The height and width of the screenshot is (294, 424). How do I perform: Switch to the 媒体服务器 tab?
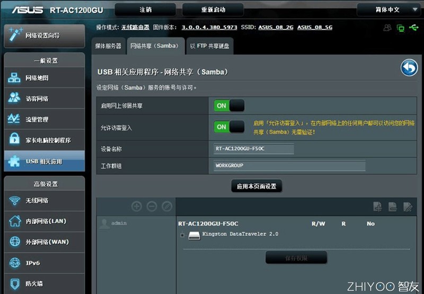[x=108, y=46]
